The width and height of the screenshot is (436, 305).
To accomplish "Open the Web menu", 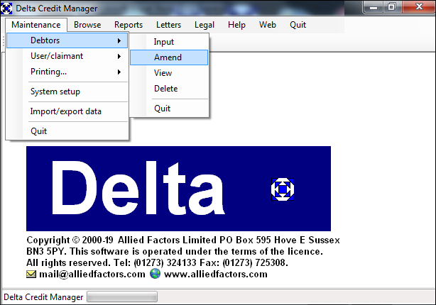I will (x=268, y=25).
